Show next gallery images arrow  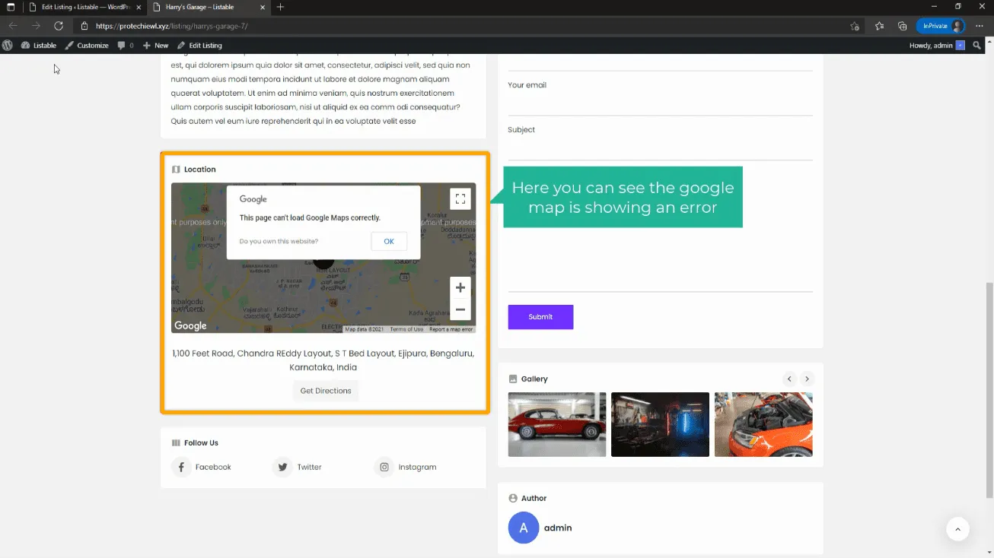coord(808,379)
